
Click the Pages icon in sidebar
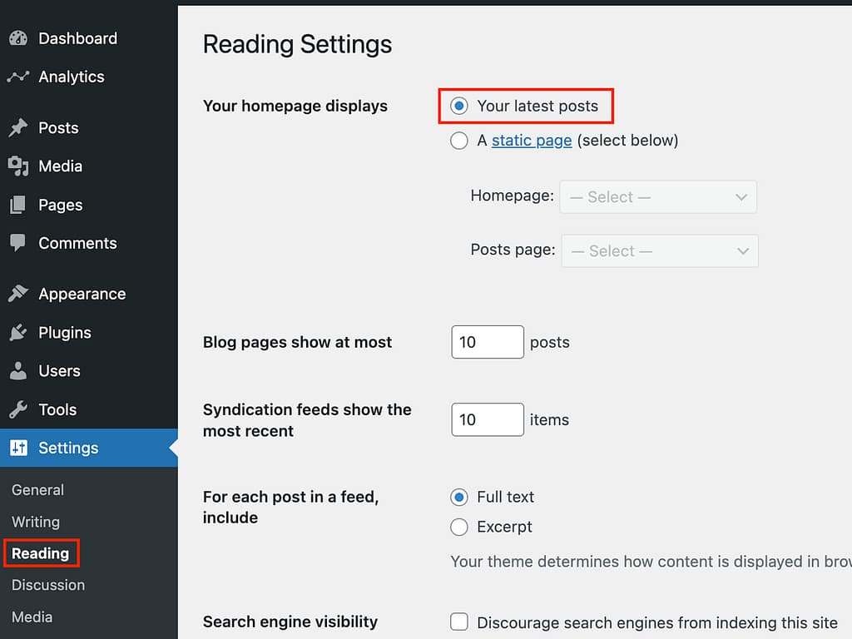[x=18, y=205]
